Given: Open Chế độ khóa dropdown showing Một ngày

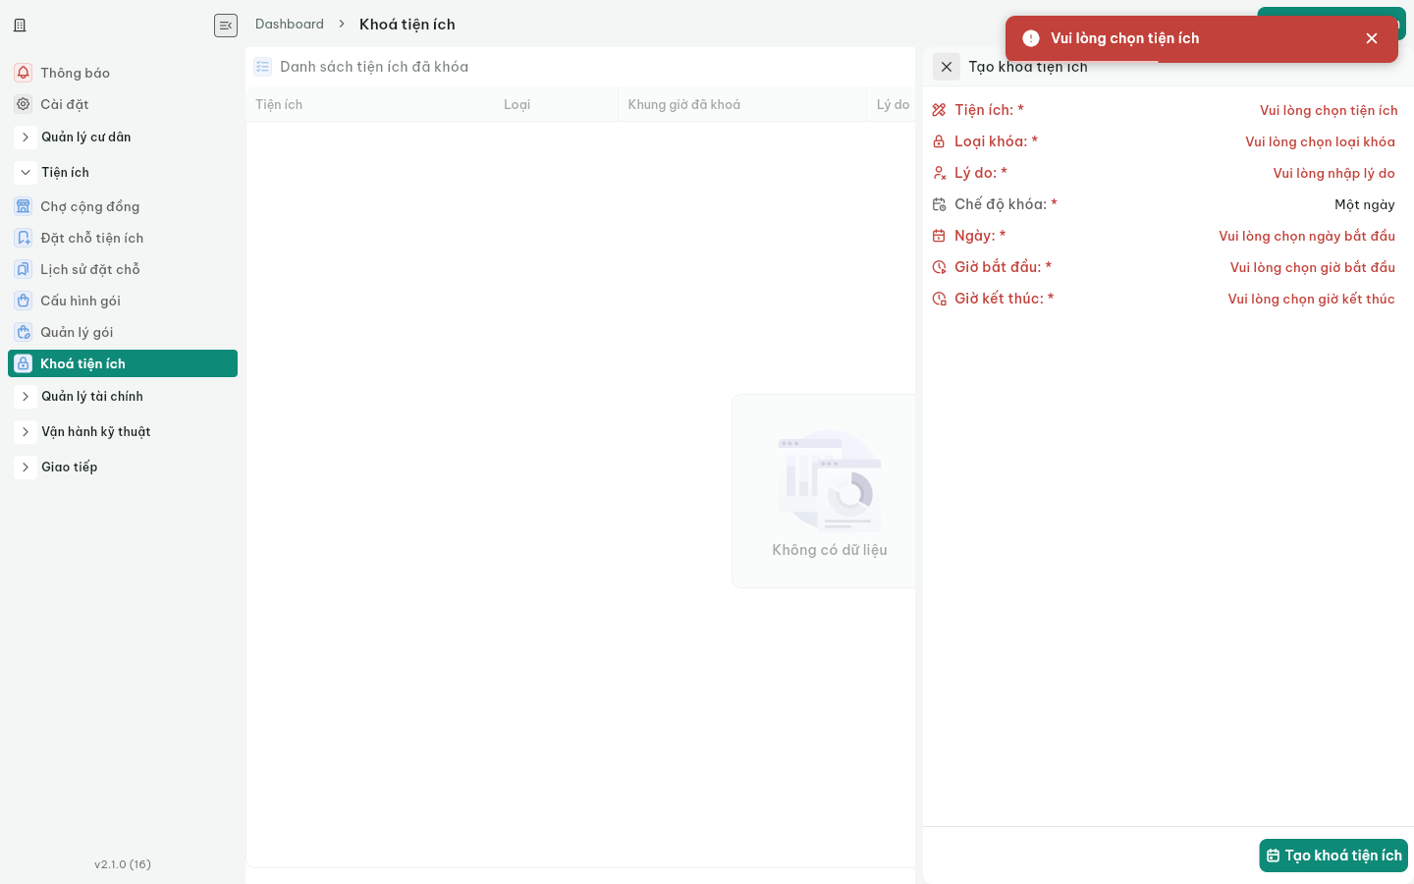Looking at the screenshot, I should [1365, 204].
